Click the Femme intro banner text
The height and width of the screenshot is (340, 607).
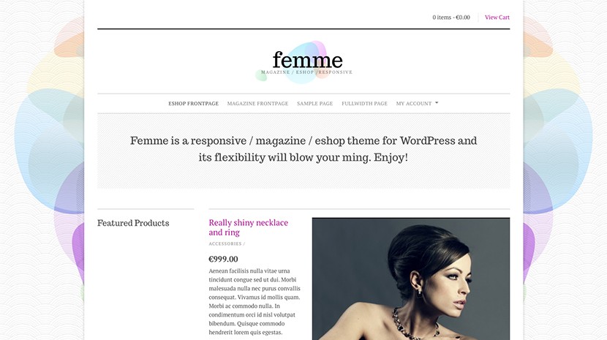(x=303, y=149)
